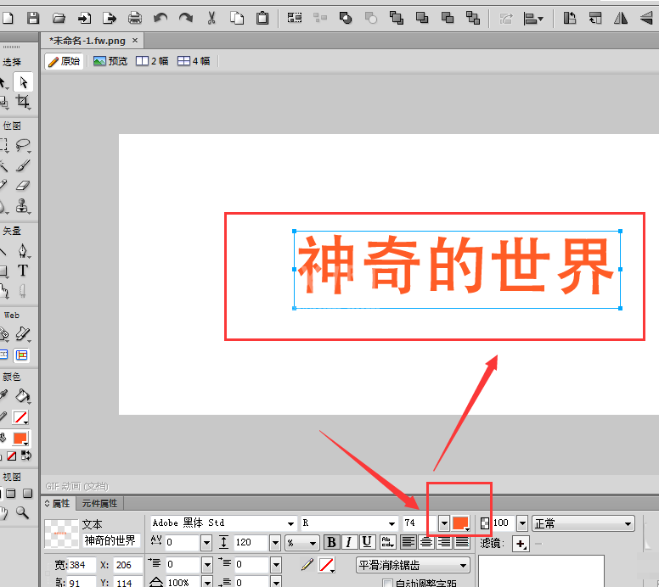The height and width of the screenshot is (587, 659).
Task: Click the Join paths icon
Action: pos(346,18)
